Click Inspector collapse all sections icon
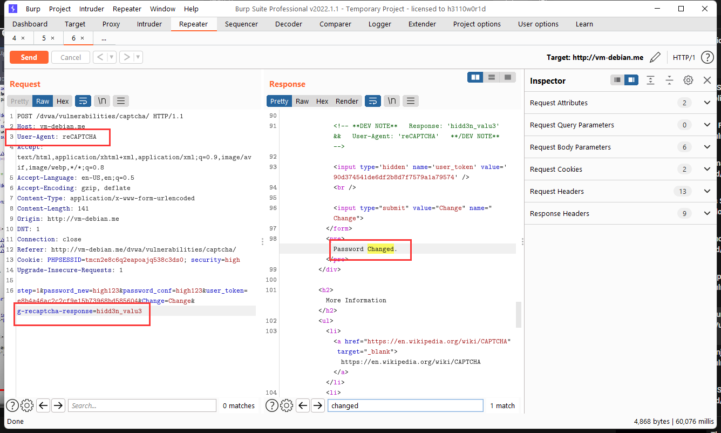This screenshot has height=433, width=721. tap(669, 80)
